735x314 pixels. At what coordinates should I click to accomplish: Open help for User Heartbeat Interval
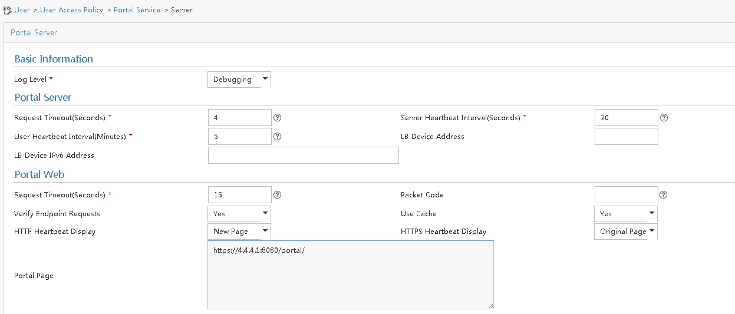tap(278, 137)
